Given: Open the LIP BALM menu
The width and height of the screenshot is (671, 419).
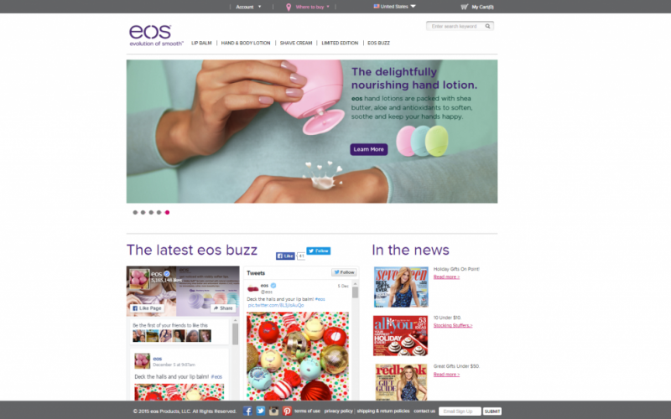Looking at the screenshot, I should pos(201,44).
